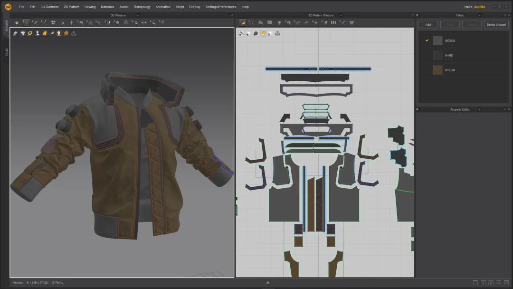513x289 pixels.
Task: Open the 2D Pattern Window title dropdown
Action: click(341, 15)
